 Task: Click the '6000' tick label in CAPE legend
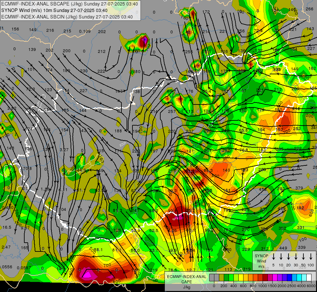pyautogui.click(x=311, y=286)
